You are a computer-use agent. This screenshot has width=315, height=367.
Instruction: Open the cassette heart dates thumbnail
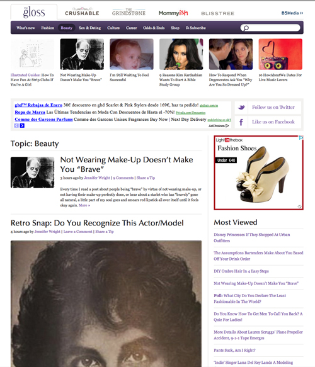point(280,54)
